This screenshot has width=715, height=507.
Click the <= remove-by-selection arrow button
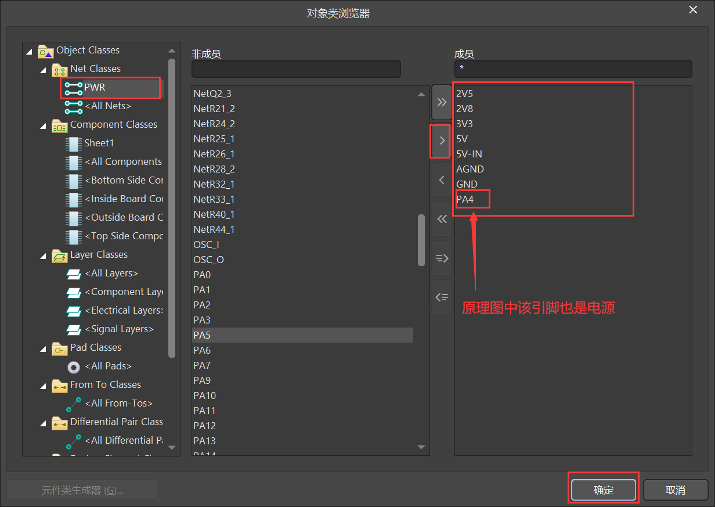pyautogui.click(x=442, y=297)
